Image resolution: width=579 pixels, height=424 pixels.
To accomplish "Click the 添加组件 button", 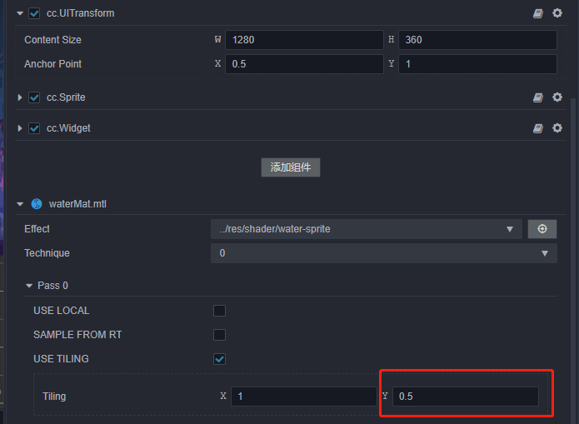I will pos(291,167).
